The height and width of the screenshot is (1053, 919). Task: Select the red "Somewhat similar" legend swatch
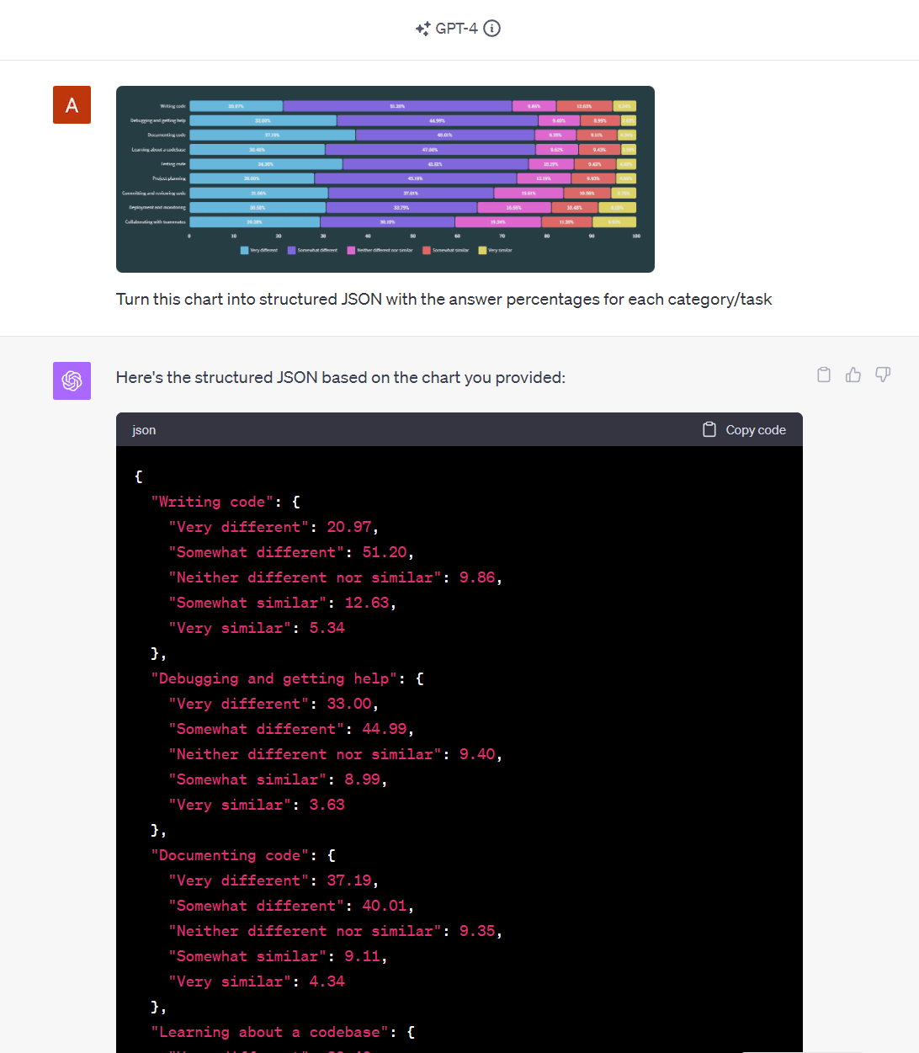(427, 250)
